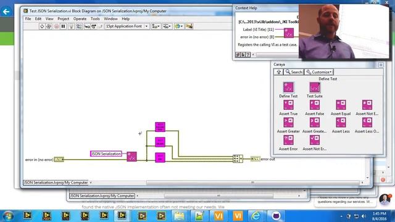Screen dimensions: 395x222
Task: Click the Caraya palette pin button
Action: 381,65
